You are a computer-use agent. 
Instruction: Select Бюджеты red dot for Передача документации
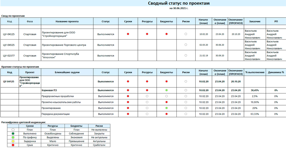[166, 114]
